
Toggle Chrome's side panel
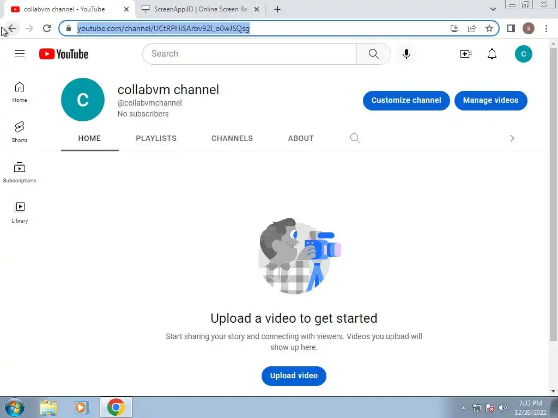pos(511,28)
